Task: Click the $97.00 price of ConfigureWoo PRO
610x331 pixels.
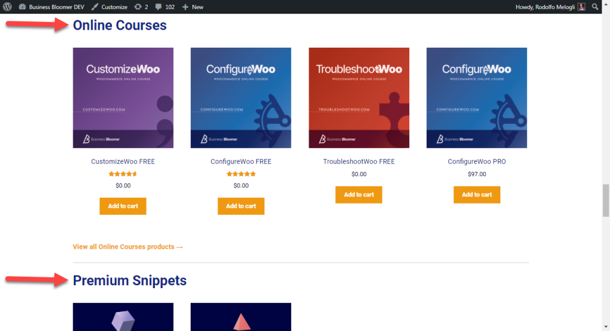Action: [477, 174]
